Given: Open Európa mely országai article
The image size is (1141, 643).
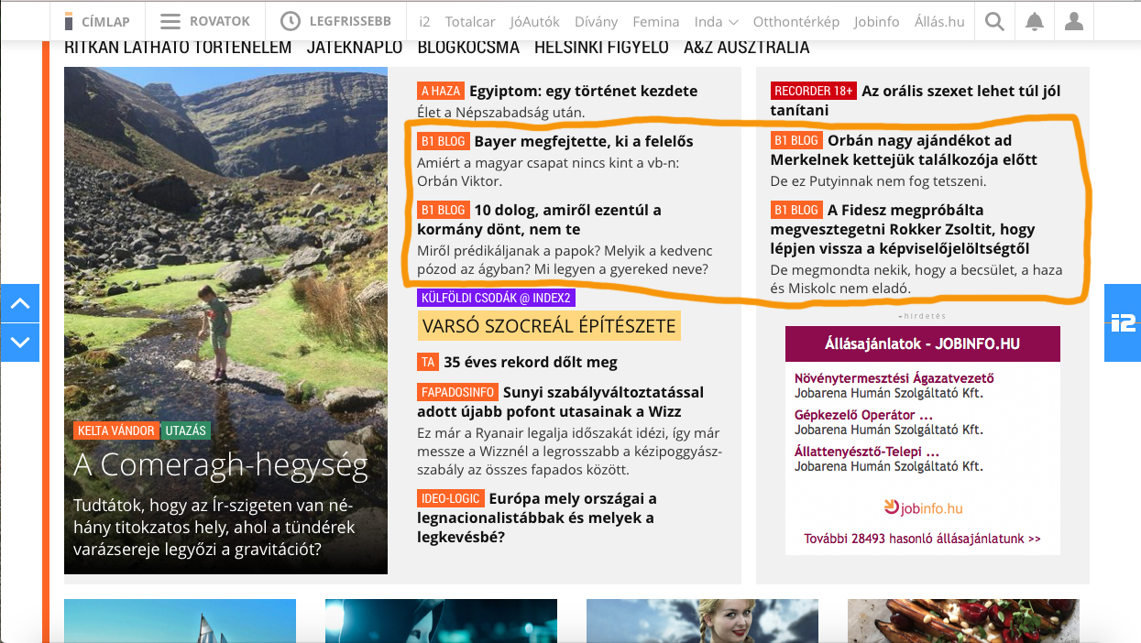Looking at the screenshot, I should click(537, 518).
